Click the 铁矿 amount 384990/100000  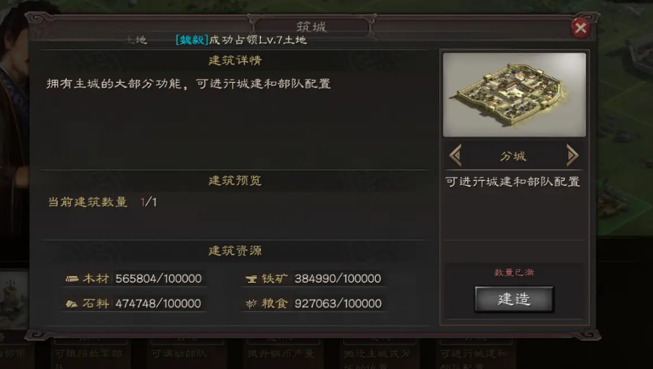coord(338,278)
